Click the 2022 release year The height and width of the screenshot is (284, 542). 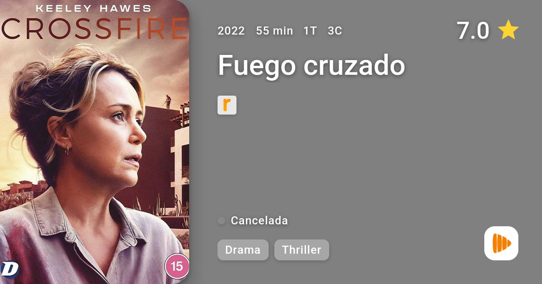[231, 31]
